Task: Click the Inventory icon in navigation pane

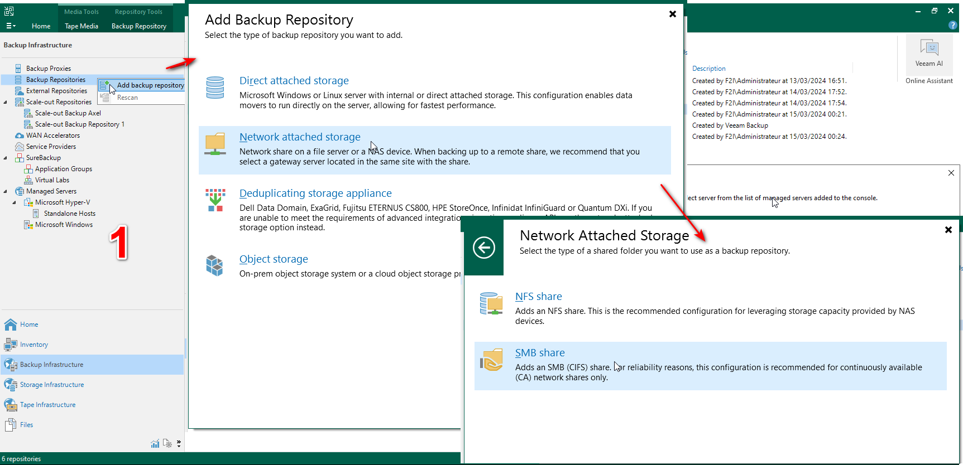Action: pos(11,345)
